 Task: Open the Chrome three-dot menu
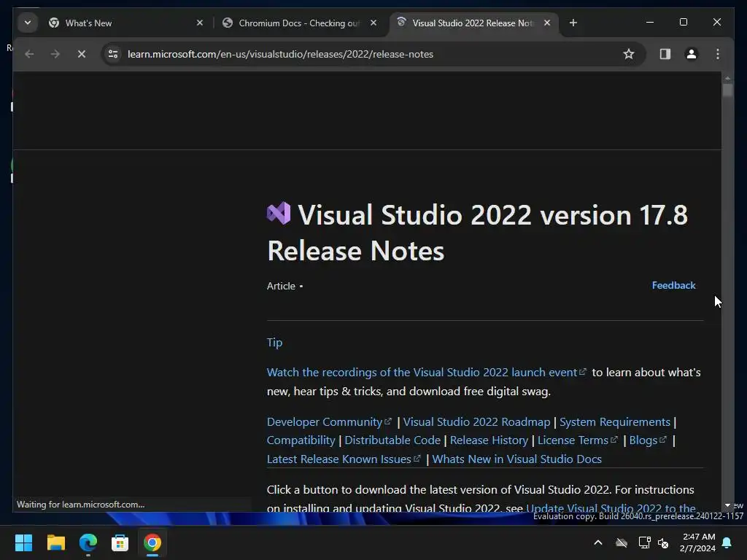point(718,54)
